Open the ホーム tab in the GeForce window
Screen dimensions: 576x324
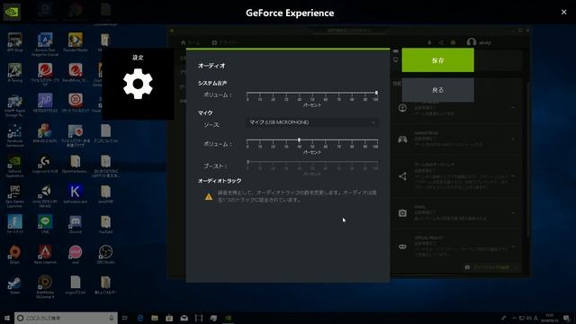tap(190, 42)
